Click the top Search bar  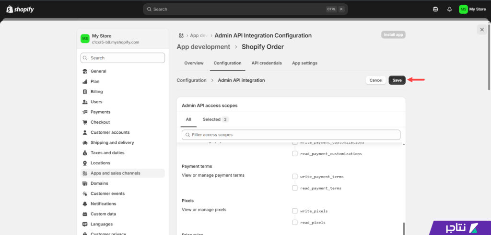click(x=245, y=10)
